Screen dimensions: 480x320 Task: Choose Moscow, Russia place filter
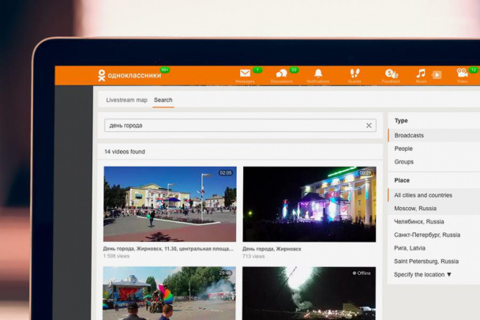pyautogui.click(x=415, y=209)
